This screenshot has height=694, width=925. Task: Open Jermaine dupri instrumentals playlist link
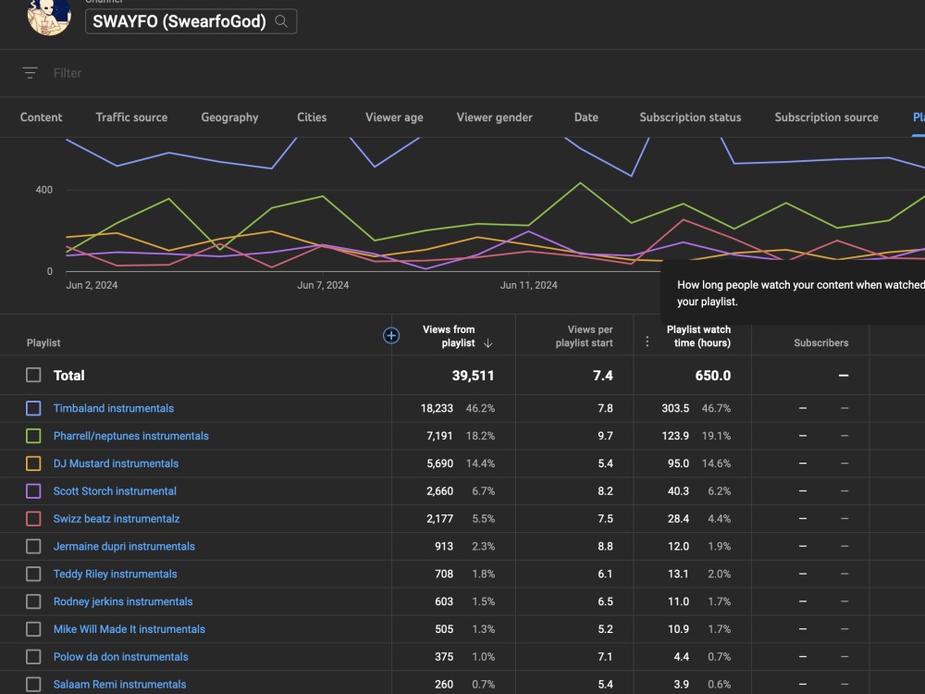tap(124, 547)
